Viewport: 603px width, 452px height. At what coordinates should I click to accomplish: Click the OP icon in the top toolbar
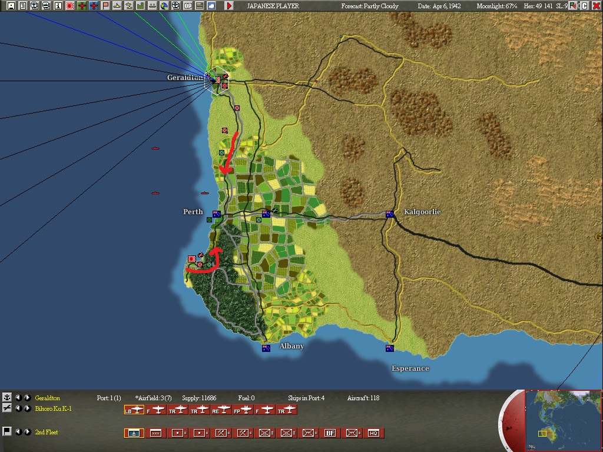(x=188, y=6)
